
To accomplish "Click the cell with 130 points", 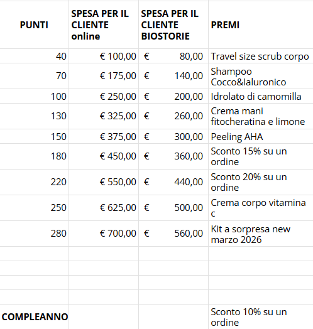I will pos(34,116).
